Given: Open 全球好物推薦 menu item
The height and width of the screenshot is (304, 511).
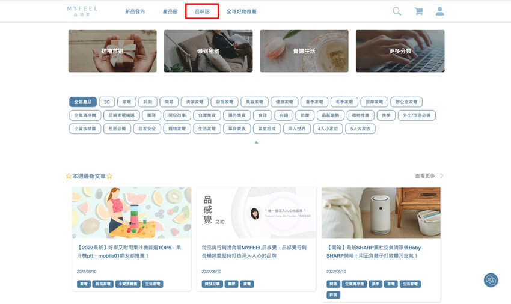Looking at the screenshot, I should tap(242, 11).
